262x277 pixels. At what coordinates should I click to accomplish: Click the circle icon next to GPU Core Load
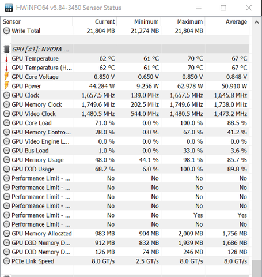point(6,123)
